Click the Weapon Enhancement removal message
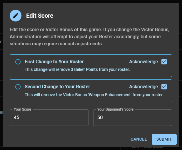The width and height of the screenshot is (182, 150). point(94,95)
